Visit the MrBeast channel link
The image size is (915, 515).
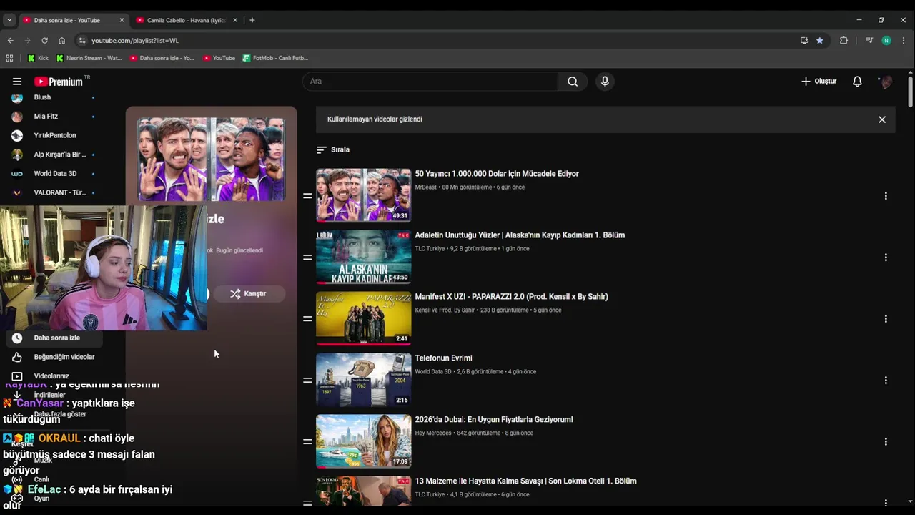(425, 187)
